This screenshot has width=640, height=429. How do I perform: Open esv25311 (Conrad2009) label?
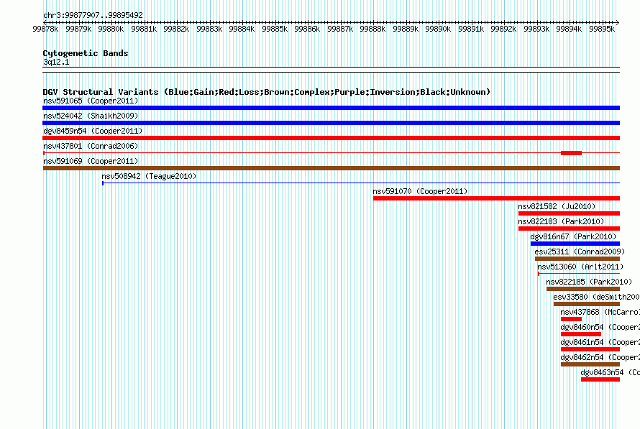pyautogui.click(x=580, y=252)
